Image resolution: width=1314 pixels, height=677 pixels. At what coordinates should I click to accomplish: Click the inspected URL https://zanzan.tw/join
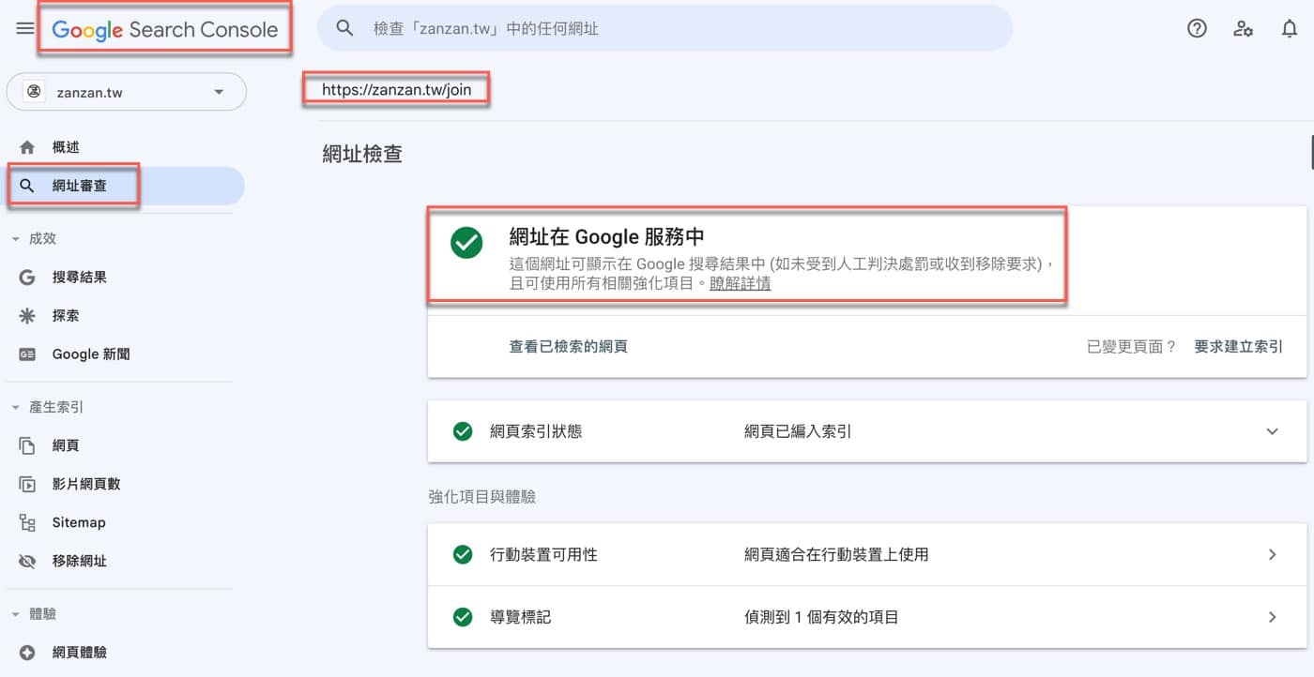(x=396, y=90)
